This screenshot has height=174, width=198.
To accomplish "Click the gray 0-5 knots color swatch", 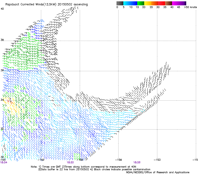I will [120, 3].
